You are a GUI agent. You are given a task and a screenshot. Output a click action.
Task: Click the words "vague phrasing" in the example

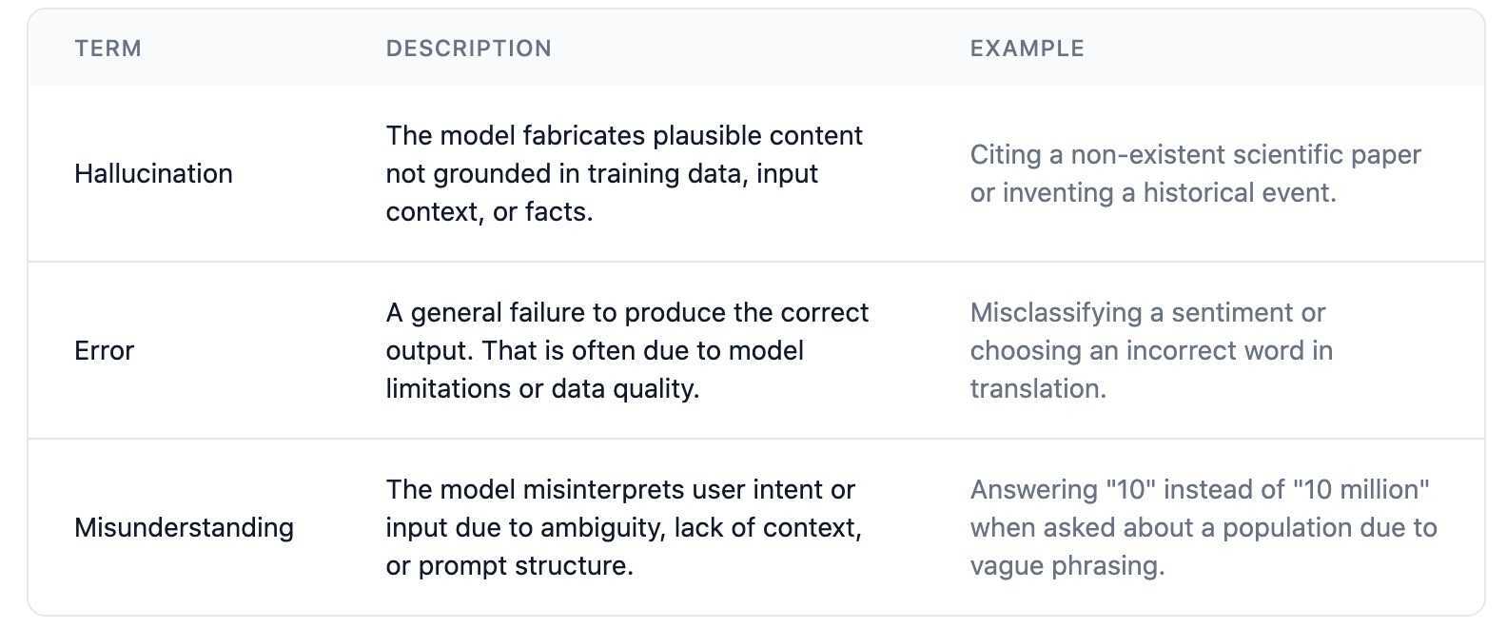point(1067,565)
